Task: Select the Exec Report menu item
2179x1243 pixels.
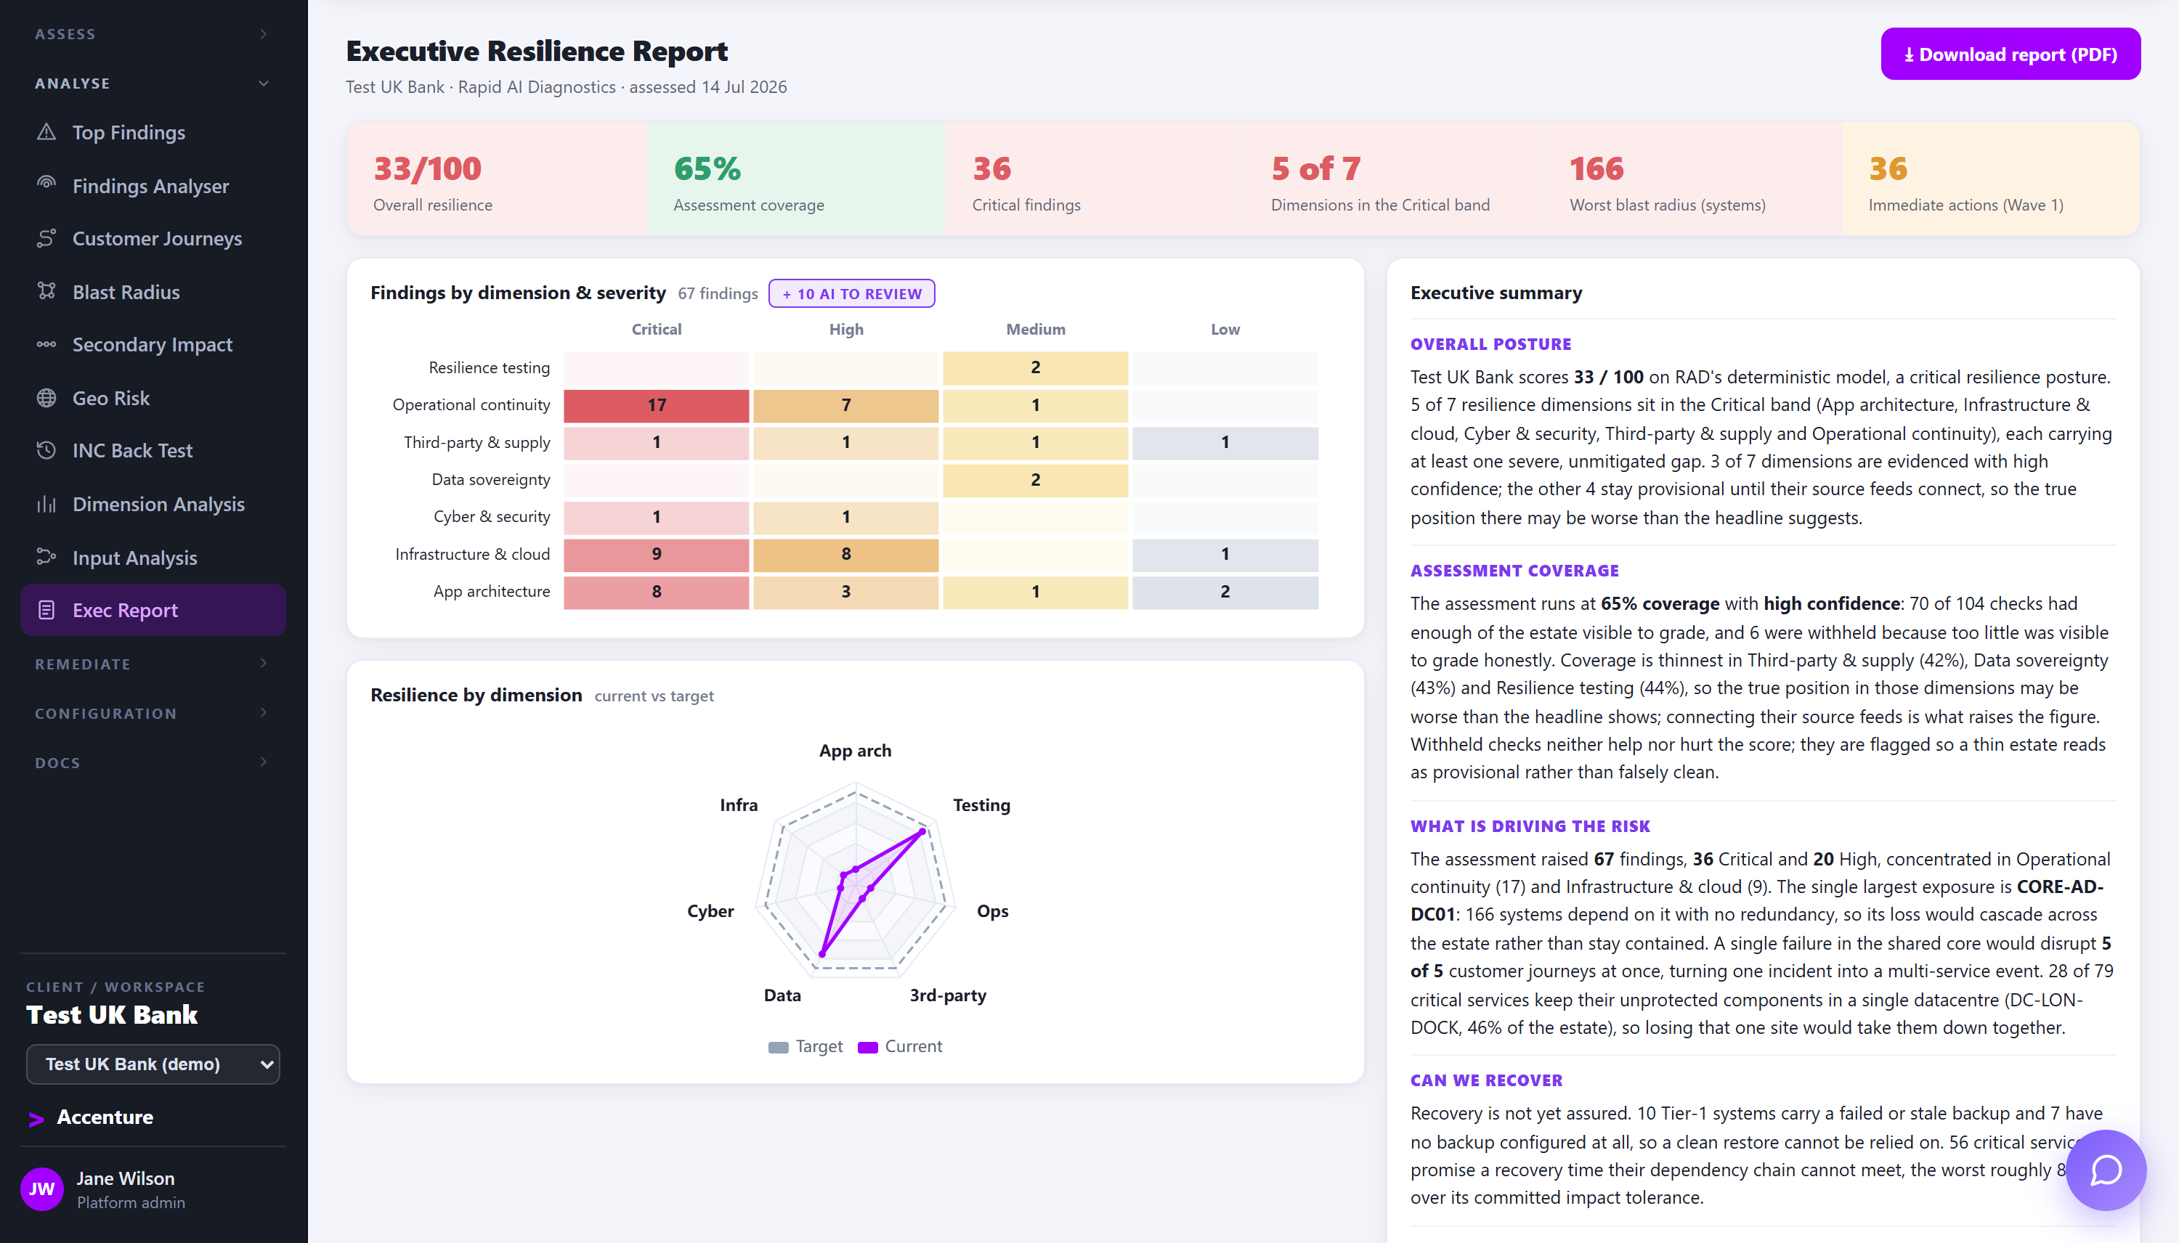Action: coord(153,610)
